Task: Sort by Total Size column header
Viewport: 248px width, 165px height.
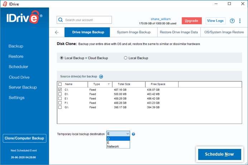Action: point(129,84)
